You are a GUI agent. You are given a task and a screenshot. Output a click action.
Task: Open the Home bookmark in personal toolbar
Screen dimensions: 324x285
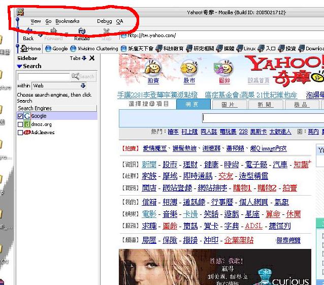click(x=30, y=49)
